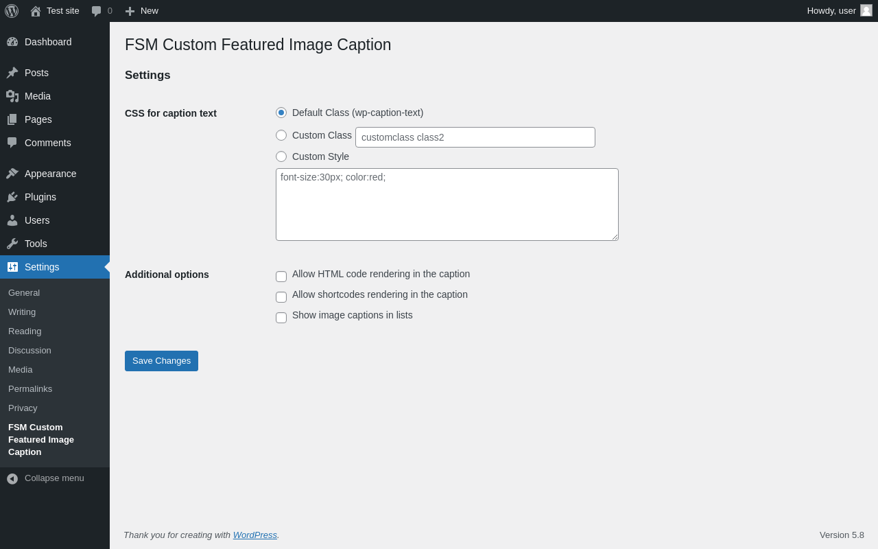Enable shortcodes rendering in the caption
This screenshot has width=878, height=549.
click(x=281, y=297)
